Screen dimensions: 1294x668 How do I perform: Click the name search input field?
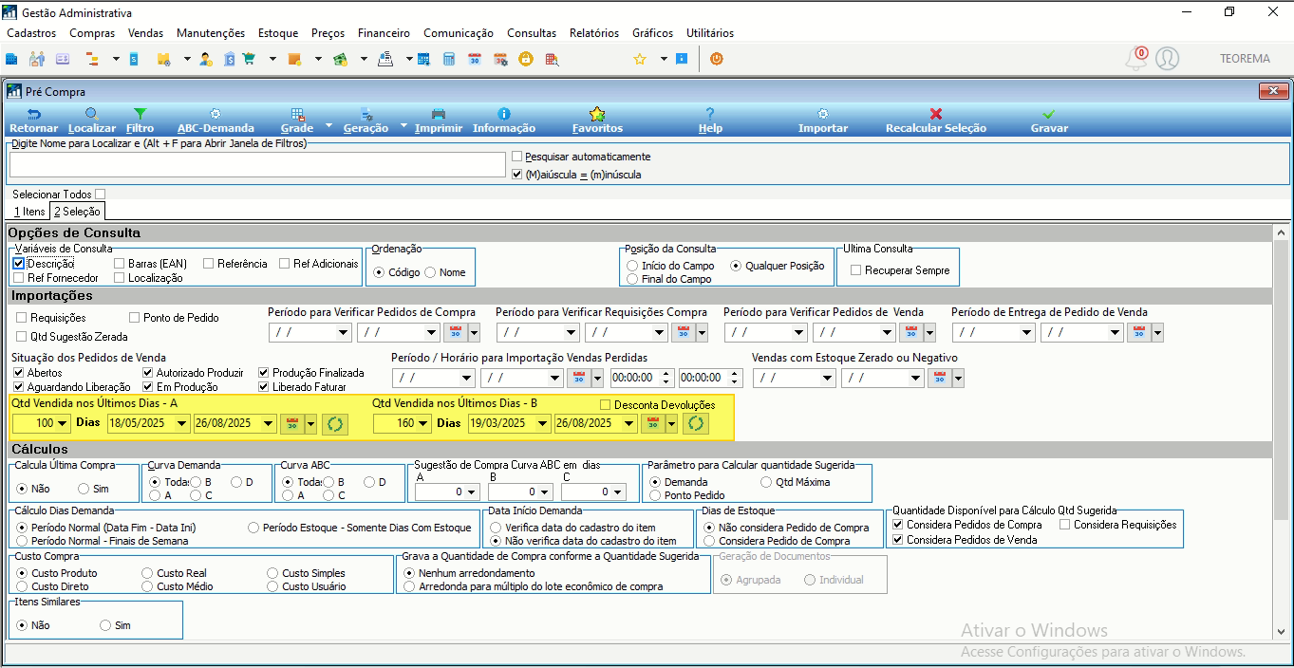coord(257,165)
